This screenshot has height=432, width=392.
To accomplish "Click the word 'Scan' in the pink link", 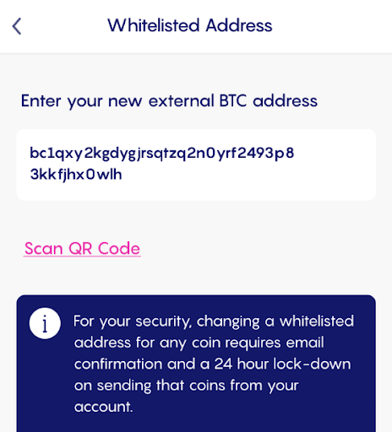I will point(44,249).
